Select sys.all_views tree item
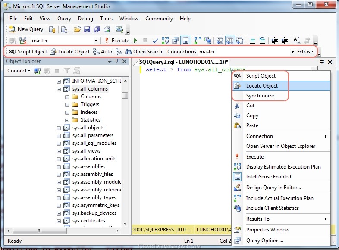This screenshot has height=250, width=339. coord(86,151)
